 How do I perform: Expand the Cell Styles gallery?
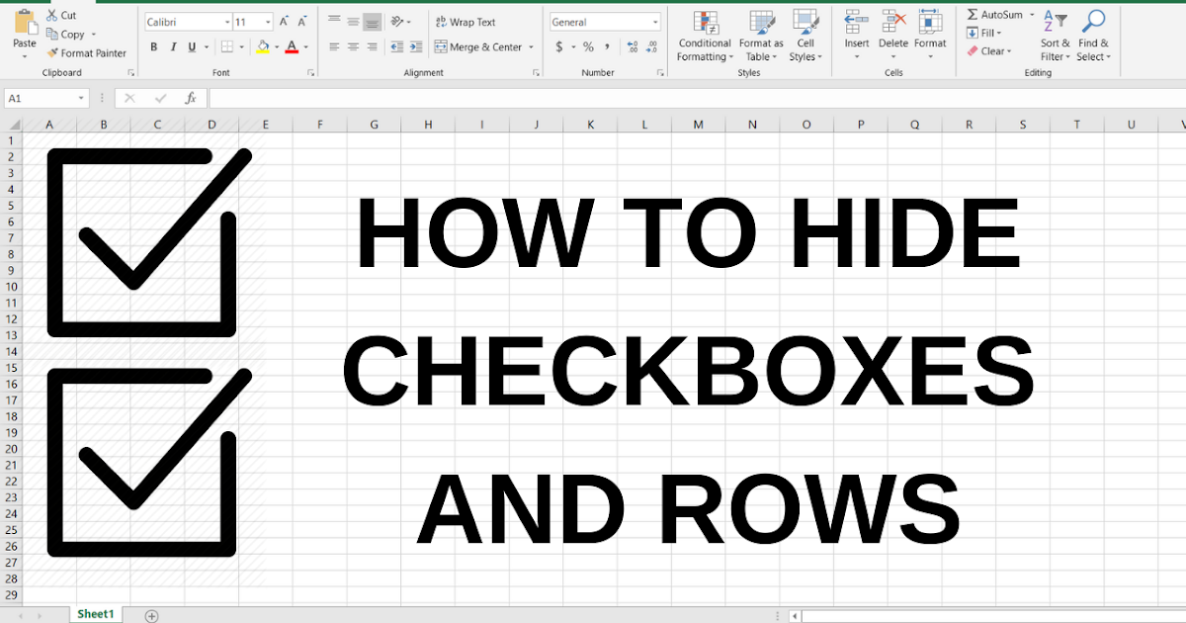point(806,37)
